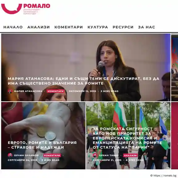Screen dimensions: 178x178
Task: Click the Анализи tag on Орхан Тахир post
Action: pos(130,155)
